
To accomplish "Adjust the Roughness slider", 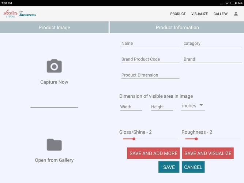I will pos(196,139).
